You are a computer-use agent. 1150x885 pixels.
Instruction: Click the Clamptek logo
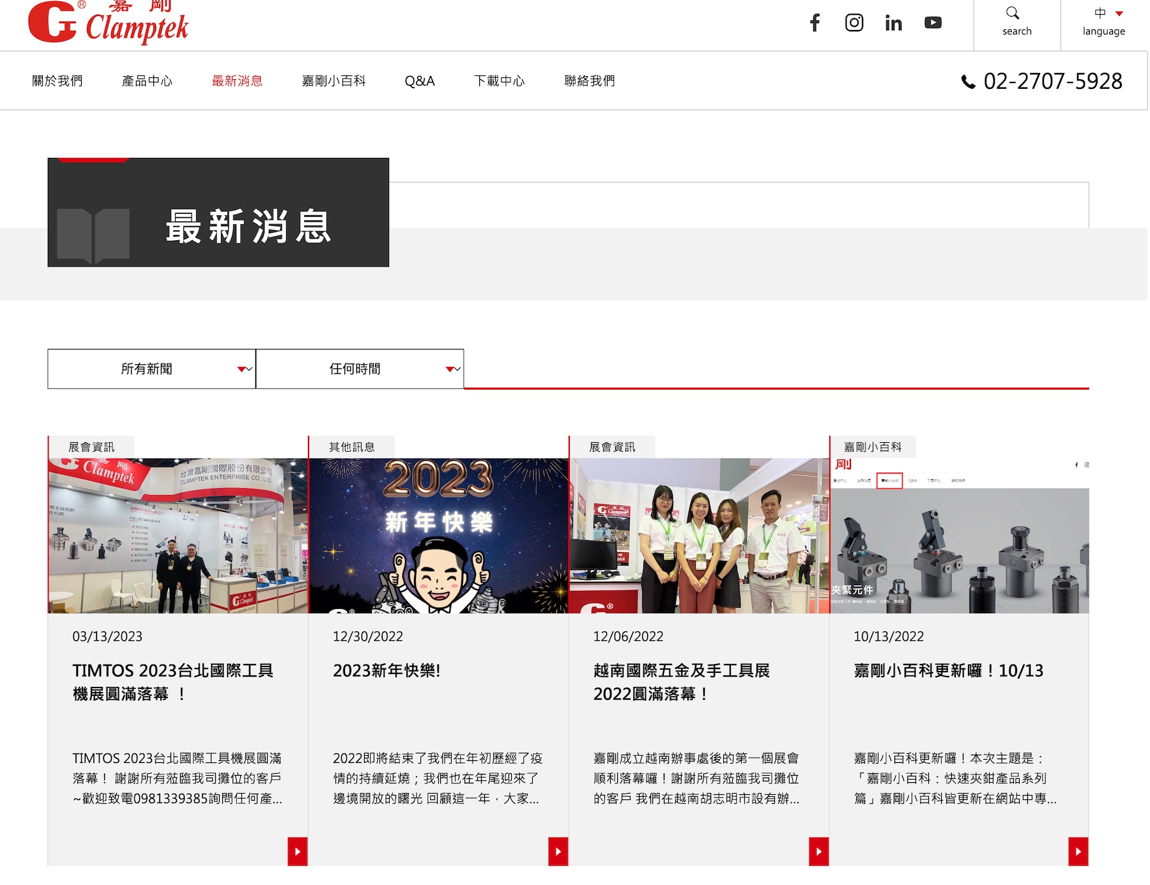click(x=109, y=23)
